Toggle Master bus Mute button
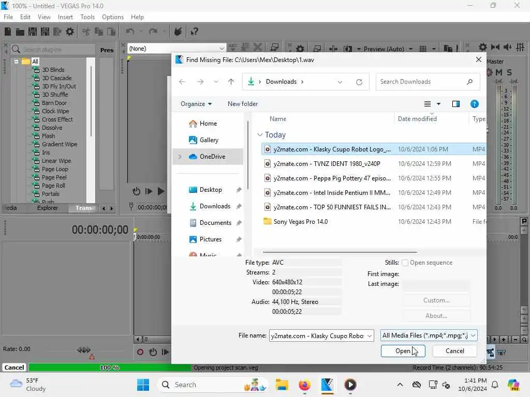530x397 pixels. [498, 72]
